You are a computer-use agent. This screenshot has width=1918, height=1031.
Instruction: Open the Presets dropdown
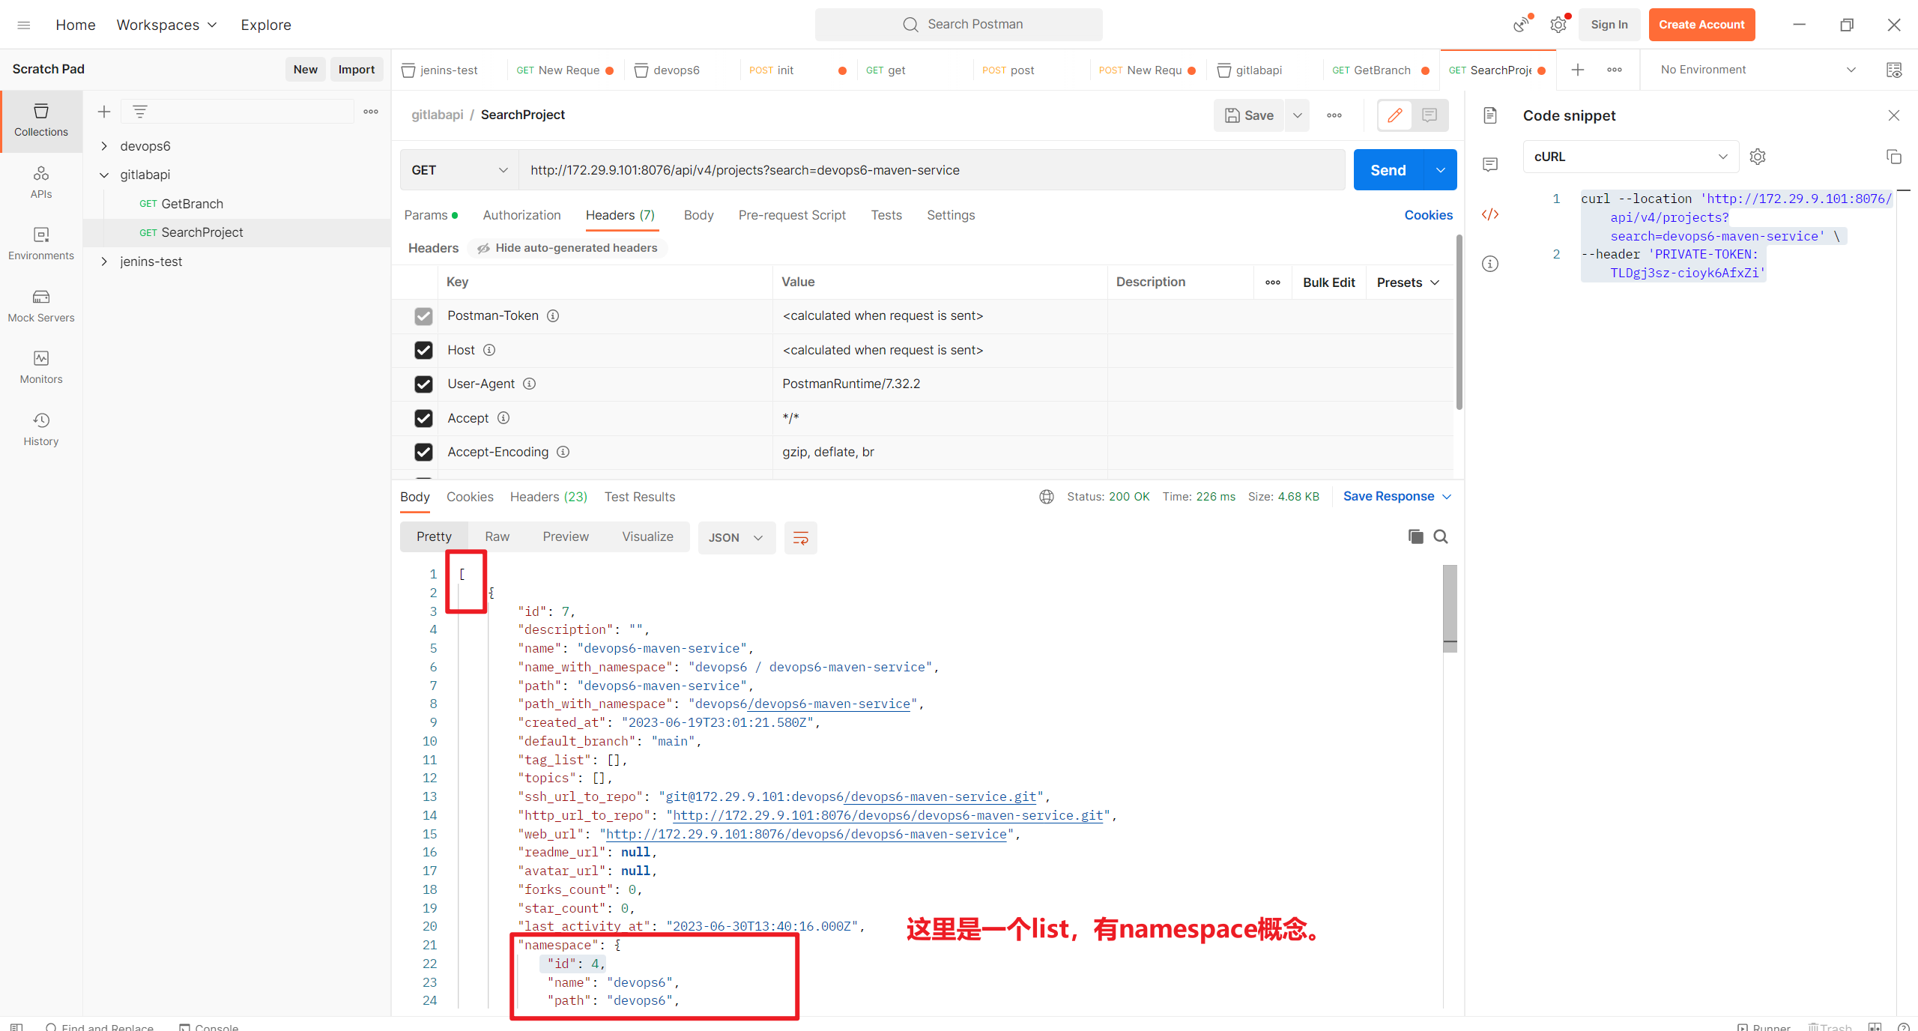(x=1409, y=282)
